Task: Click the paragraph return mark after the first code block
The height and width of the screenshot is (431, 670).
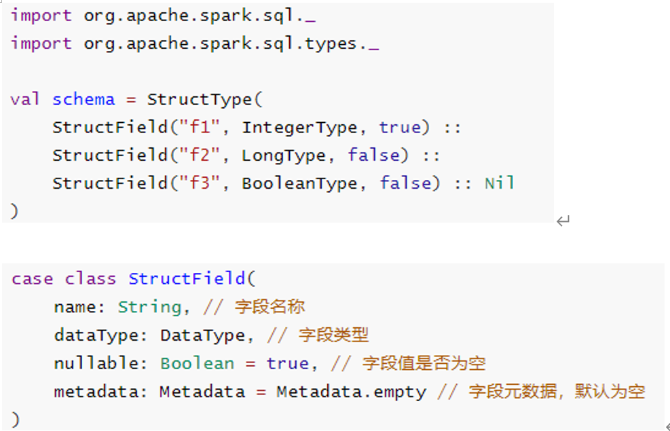Action: [563, 221]
